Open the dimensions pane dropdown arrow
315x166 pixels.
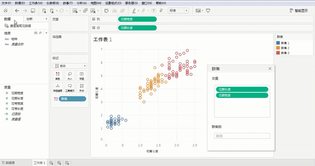tap(46, 33)
